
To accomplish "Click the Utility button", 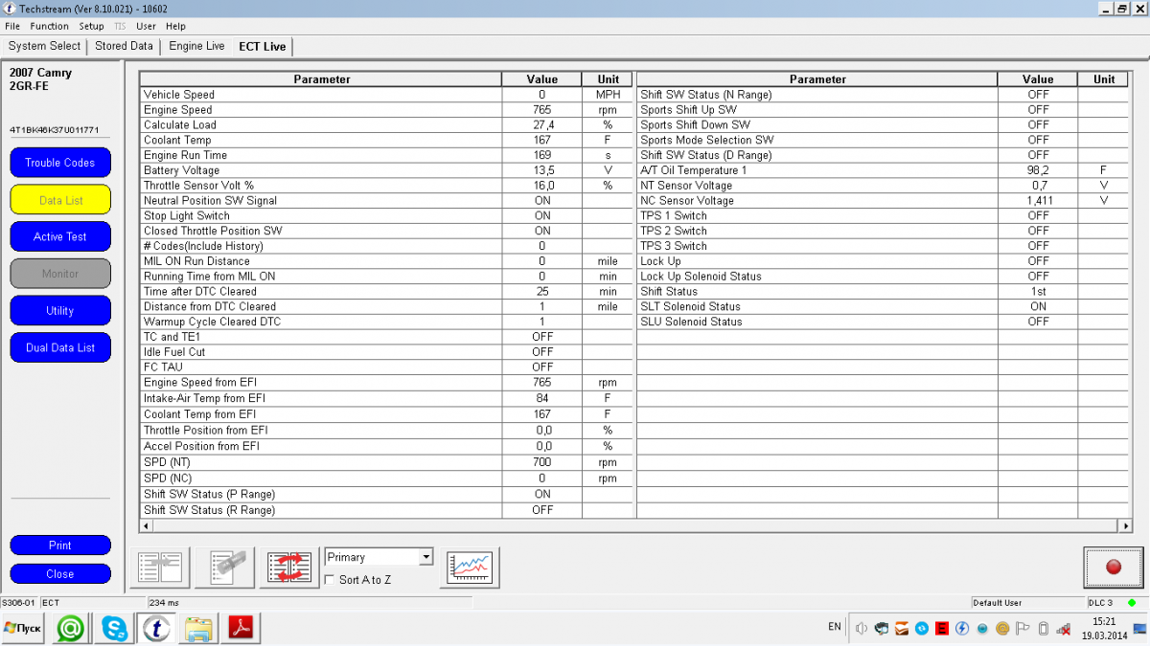I will 60,311.
